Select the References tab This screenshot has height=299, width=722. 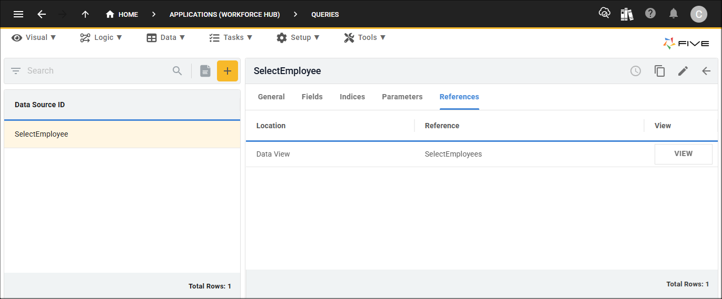pyautogui.click(x=459, y=97)
